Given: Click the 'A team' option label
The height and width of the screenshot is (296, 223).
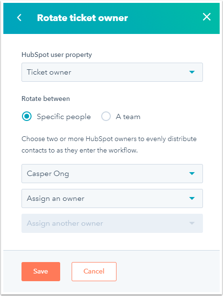Looking at the screenshot, I should (128, 117).
